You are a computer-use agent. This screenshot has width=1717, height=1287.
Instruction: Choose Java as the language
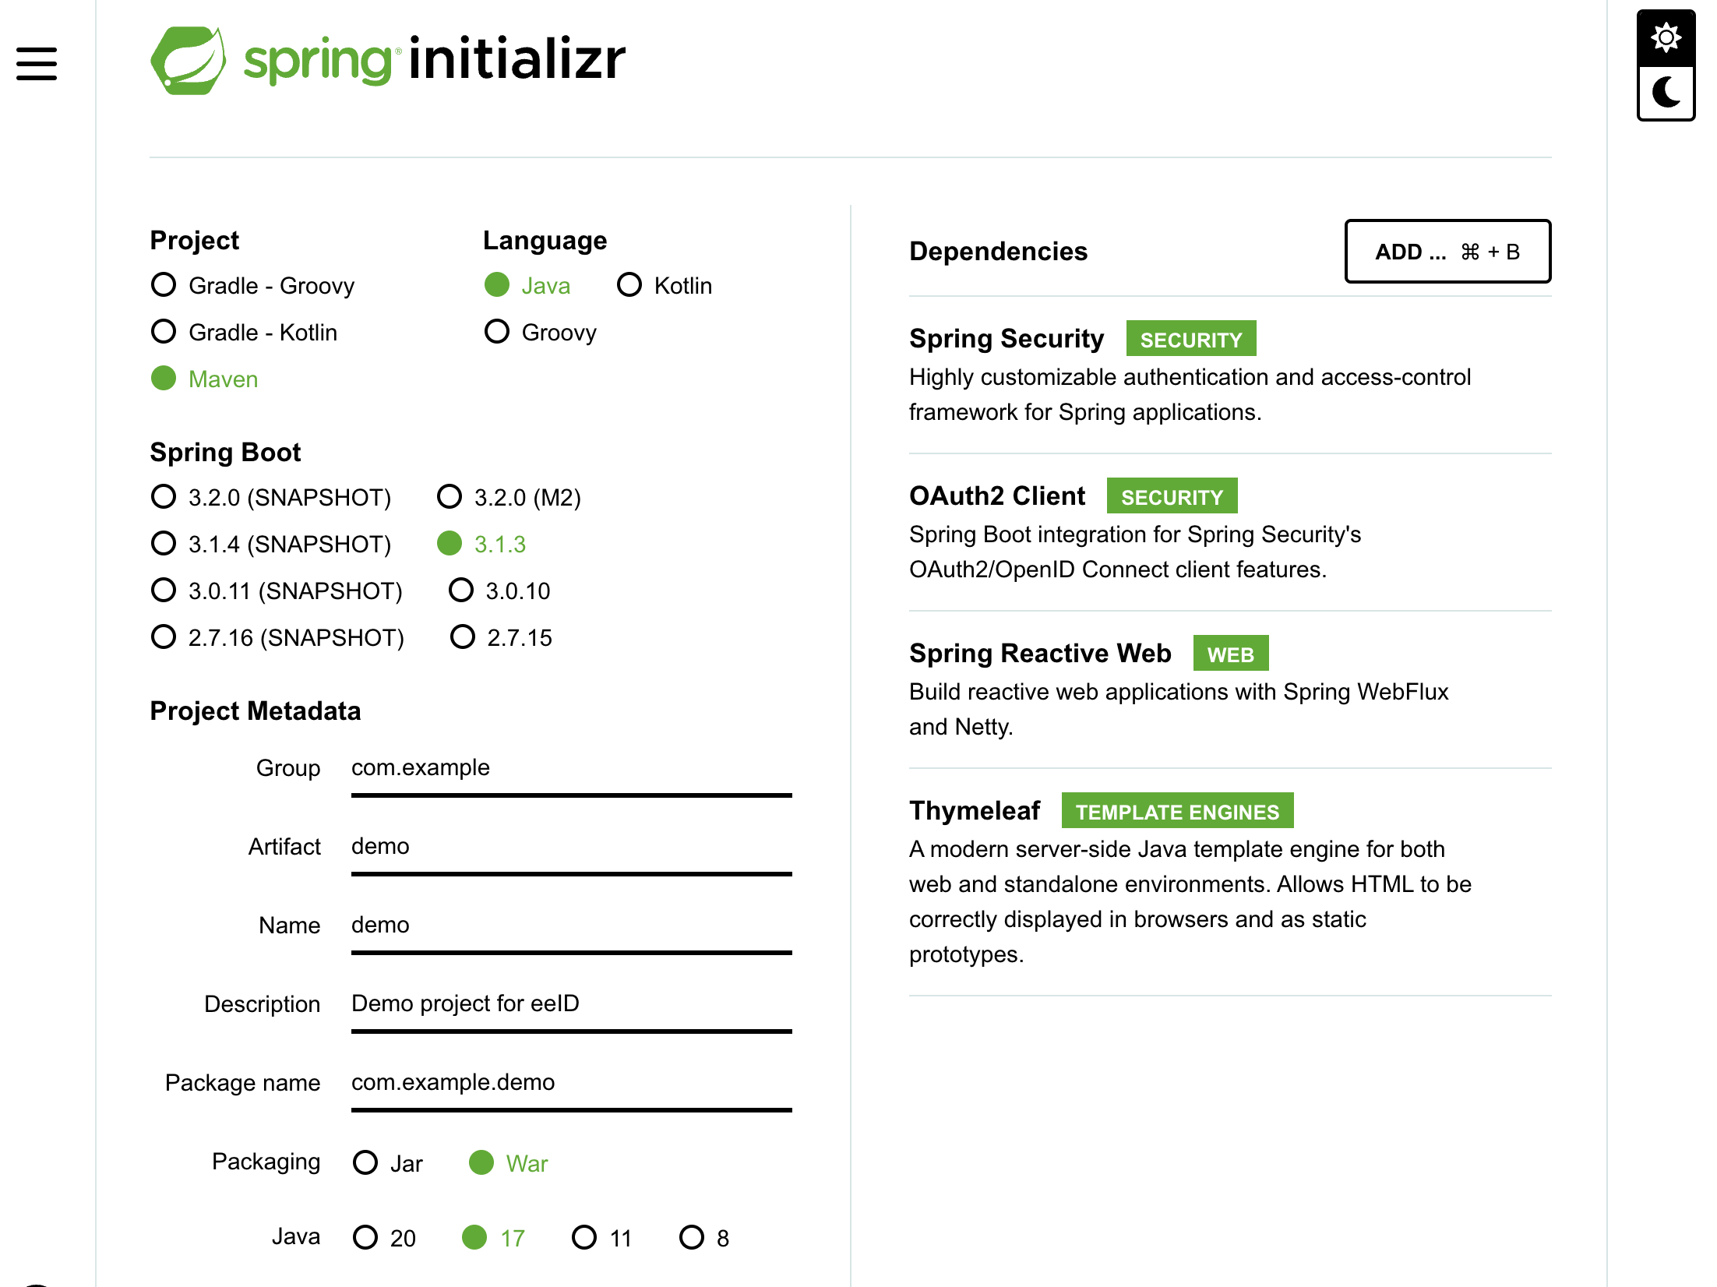[527, 286]
